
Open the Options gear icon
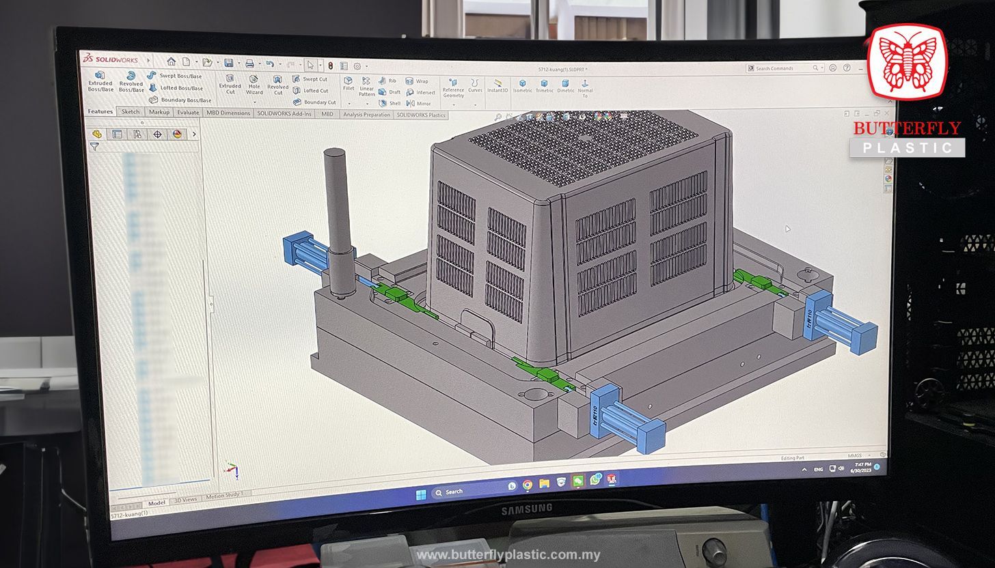pos(357,66)
